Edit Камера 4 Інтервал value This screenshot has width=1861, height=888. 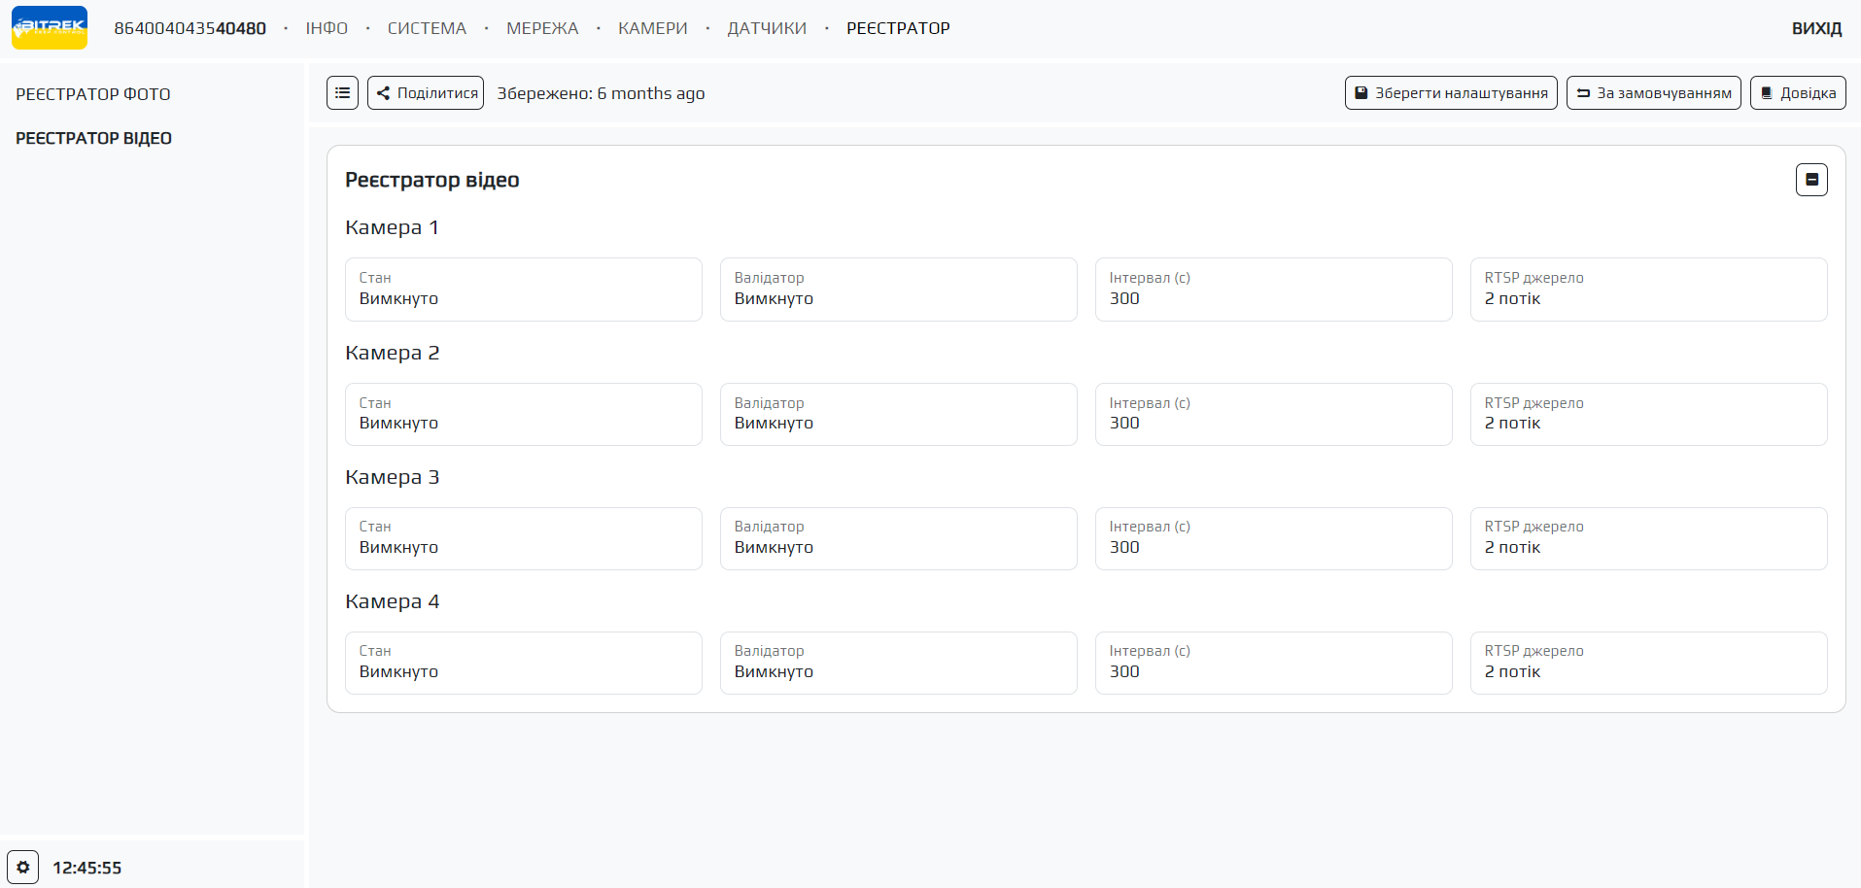[1273, 664]
